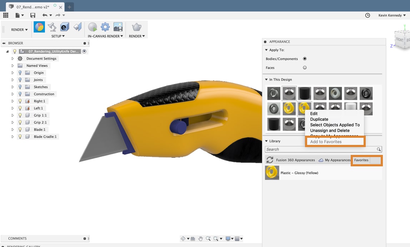Refresh the appearance library icon
The height and width of the screenshot is (247, 410).
270,160
